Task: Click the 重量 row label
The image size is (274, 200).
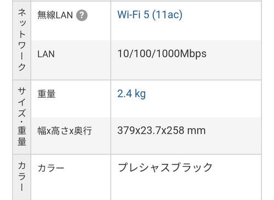Action: (x=47, y=94)
